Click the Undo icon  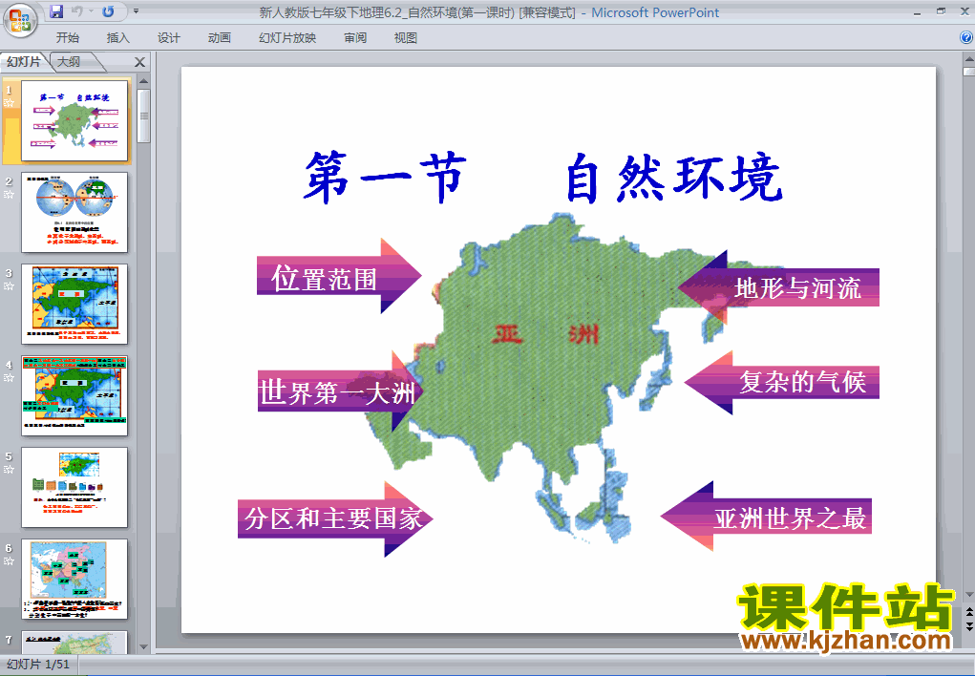click(77, 11)
